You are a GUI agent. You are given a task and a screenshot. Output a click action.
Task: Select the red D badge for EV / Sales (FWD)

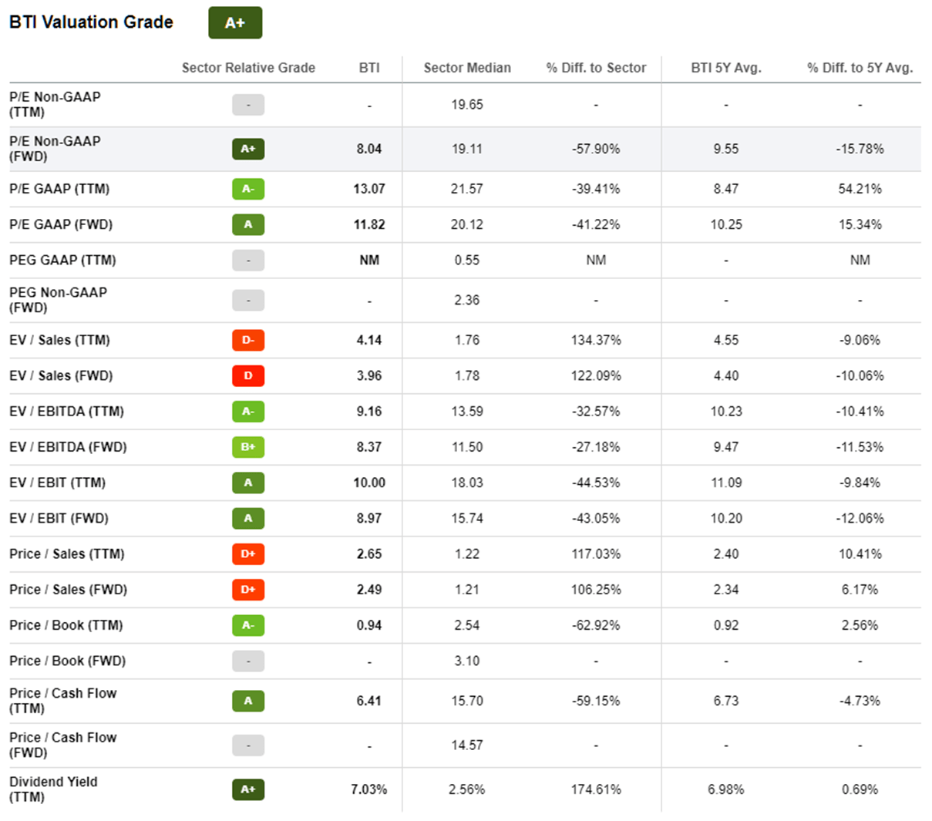tap(248, 375)
